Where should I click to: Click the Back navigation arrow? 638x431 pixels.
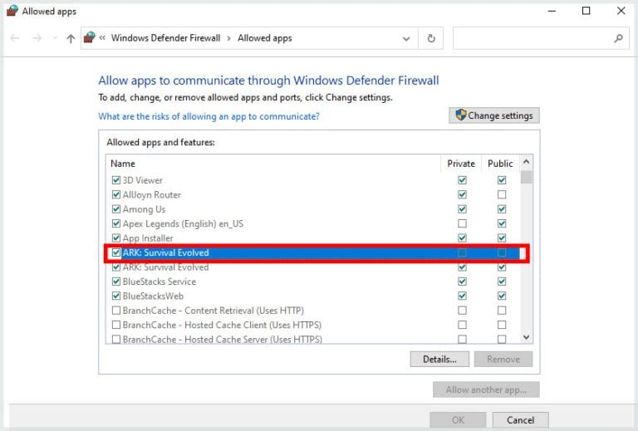coord(15,38)
